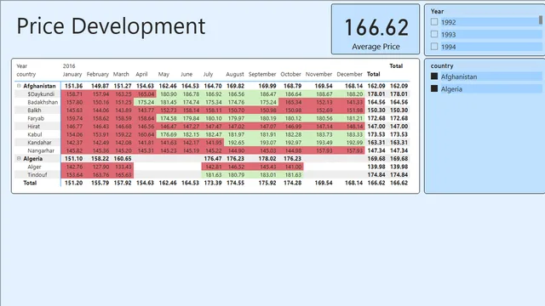Image resolution: width=545 pixels, height=306 pixels.
Task: Click the August column header
Action: coord(235,74)
